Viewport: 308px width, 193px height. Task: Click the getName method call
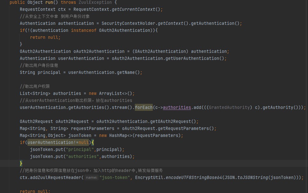tap(126, 72)
